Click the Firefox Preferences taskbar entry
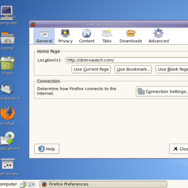The image size is (188, 188). click(x=103, y=184)
